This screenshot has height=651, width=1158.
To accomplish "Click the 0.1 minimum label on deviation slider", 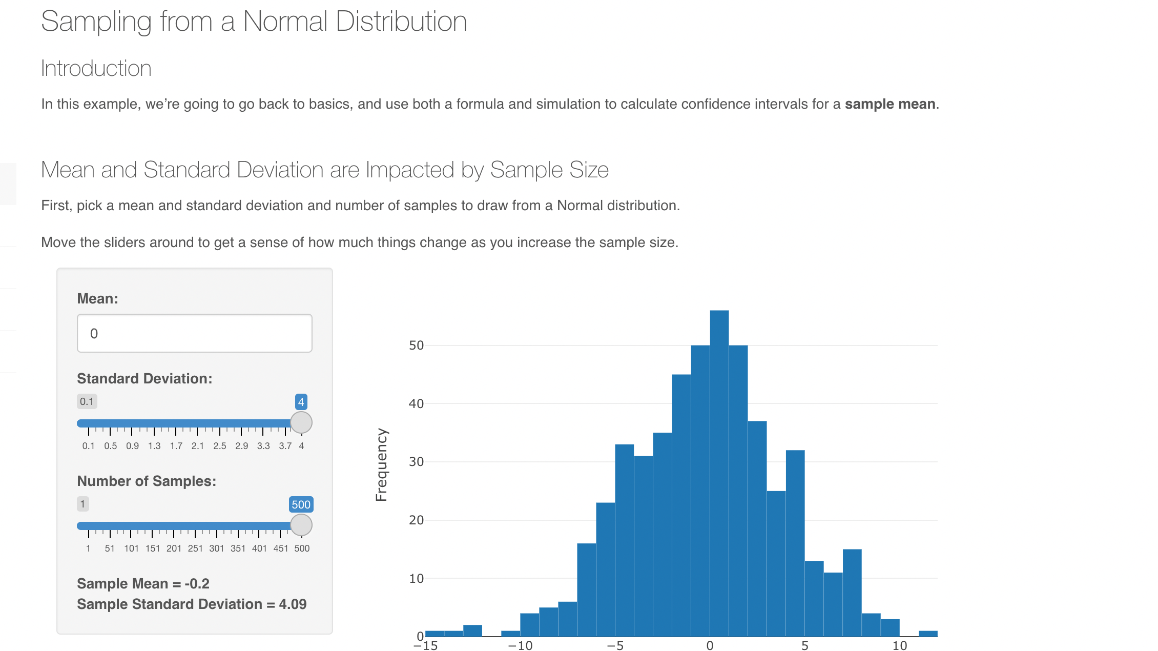I will tap(87, 402).
